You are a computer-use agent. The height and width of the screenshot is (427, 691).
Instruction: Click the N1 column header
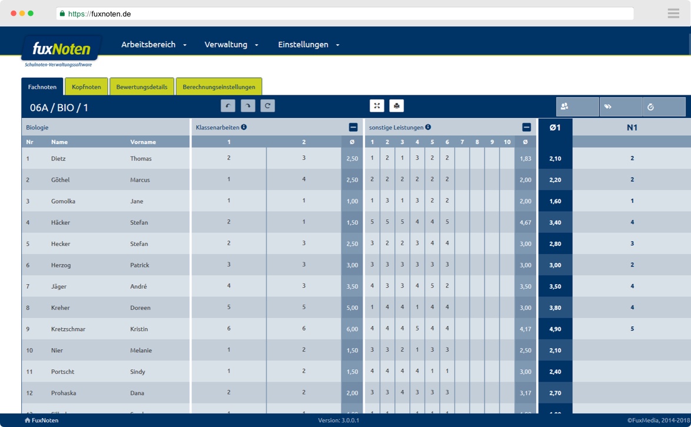632,128
